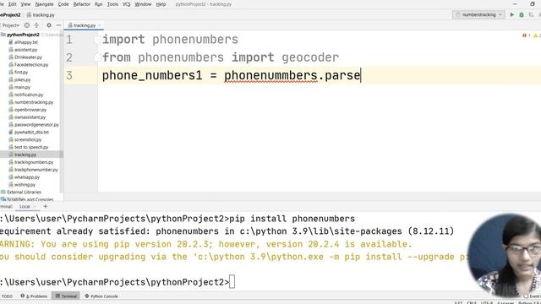Add a new terminal session
Screen dimensions: 541x304
coord(45,206)
